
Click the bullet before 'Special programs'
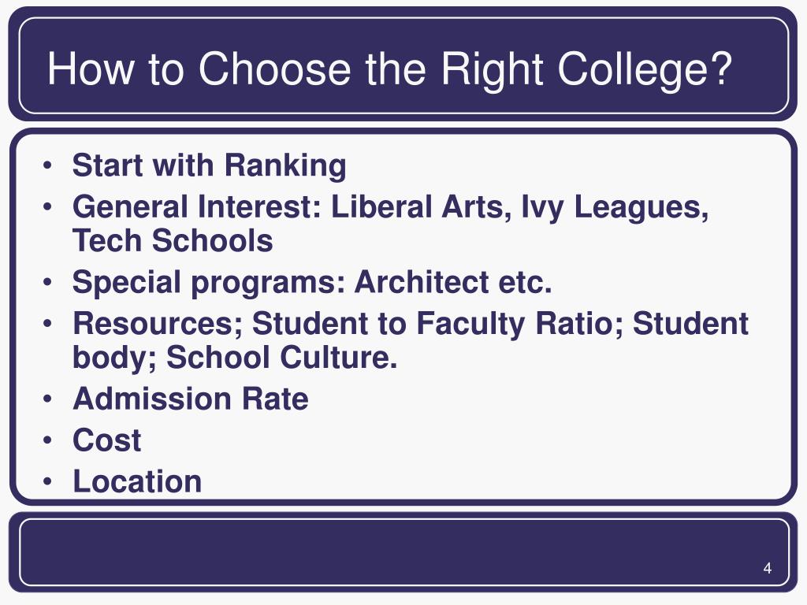pos(47,283)
